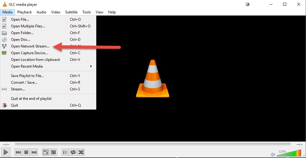This screenshot has width=306, height=158.
Task: Adjust the volume slider at 123%
Action: pos(289,153)
